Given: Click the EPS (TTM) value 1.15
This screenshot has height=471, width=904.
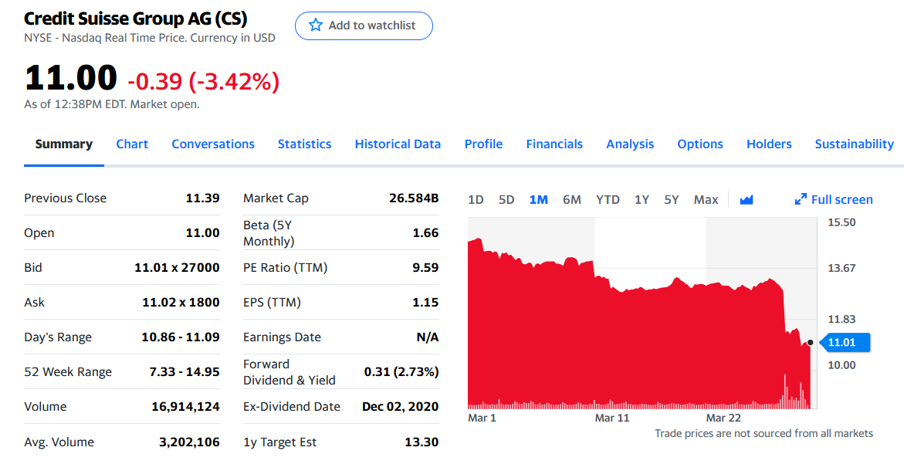Looking at the screenshot, I should point(425,302).
